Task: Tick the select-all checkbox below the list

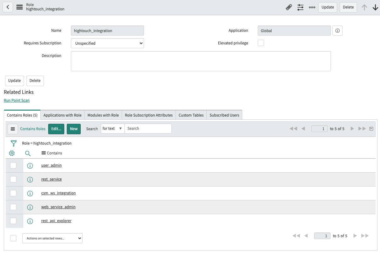Action: (x=13, y=238)
